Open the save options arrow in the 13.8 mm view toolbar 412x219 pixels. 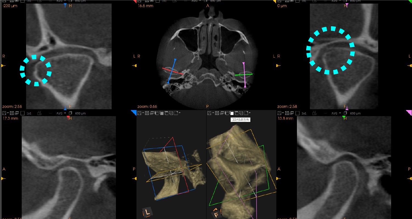(283, 113)
